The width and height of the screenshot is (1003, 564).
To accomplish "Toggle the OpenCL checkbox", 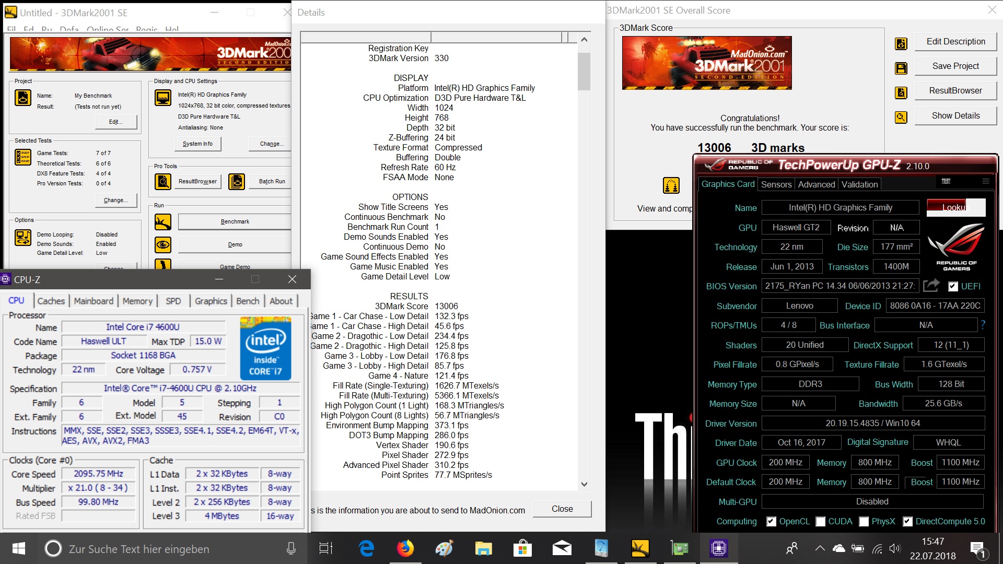I will click(771, 521).
